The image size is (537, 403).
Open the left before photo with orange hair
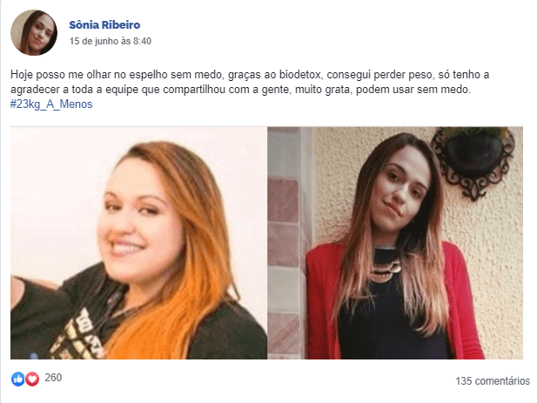click(138, 243)
